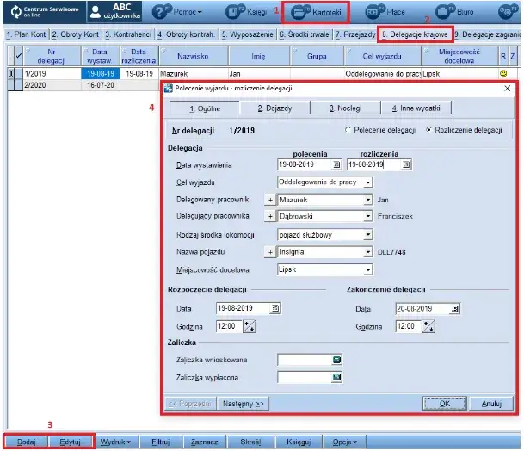The image size is (524, 451).
Task: Go to Środki trwałe tab
Action: [x=304, y=35]
